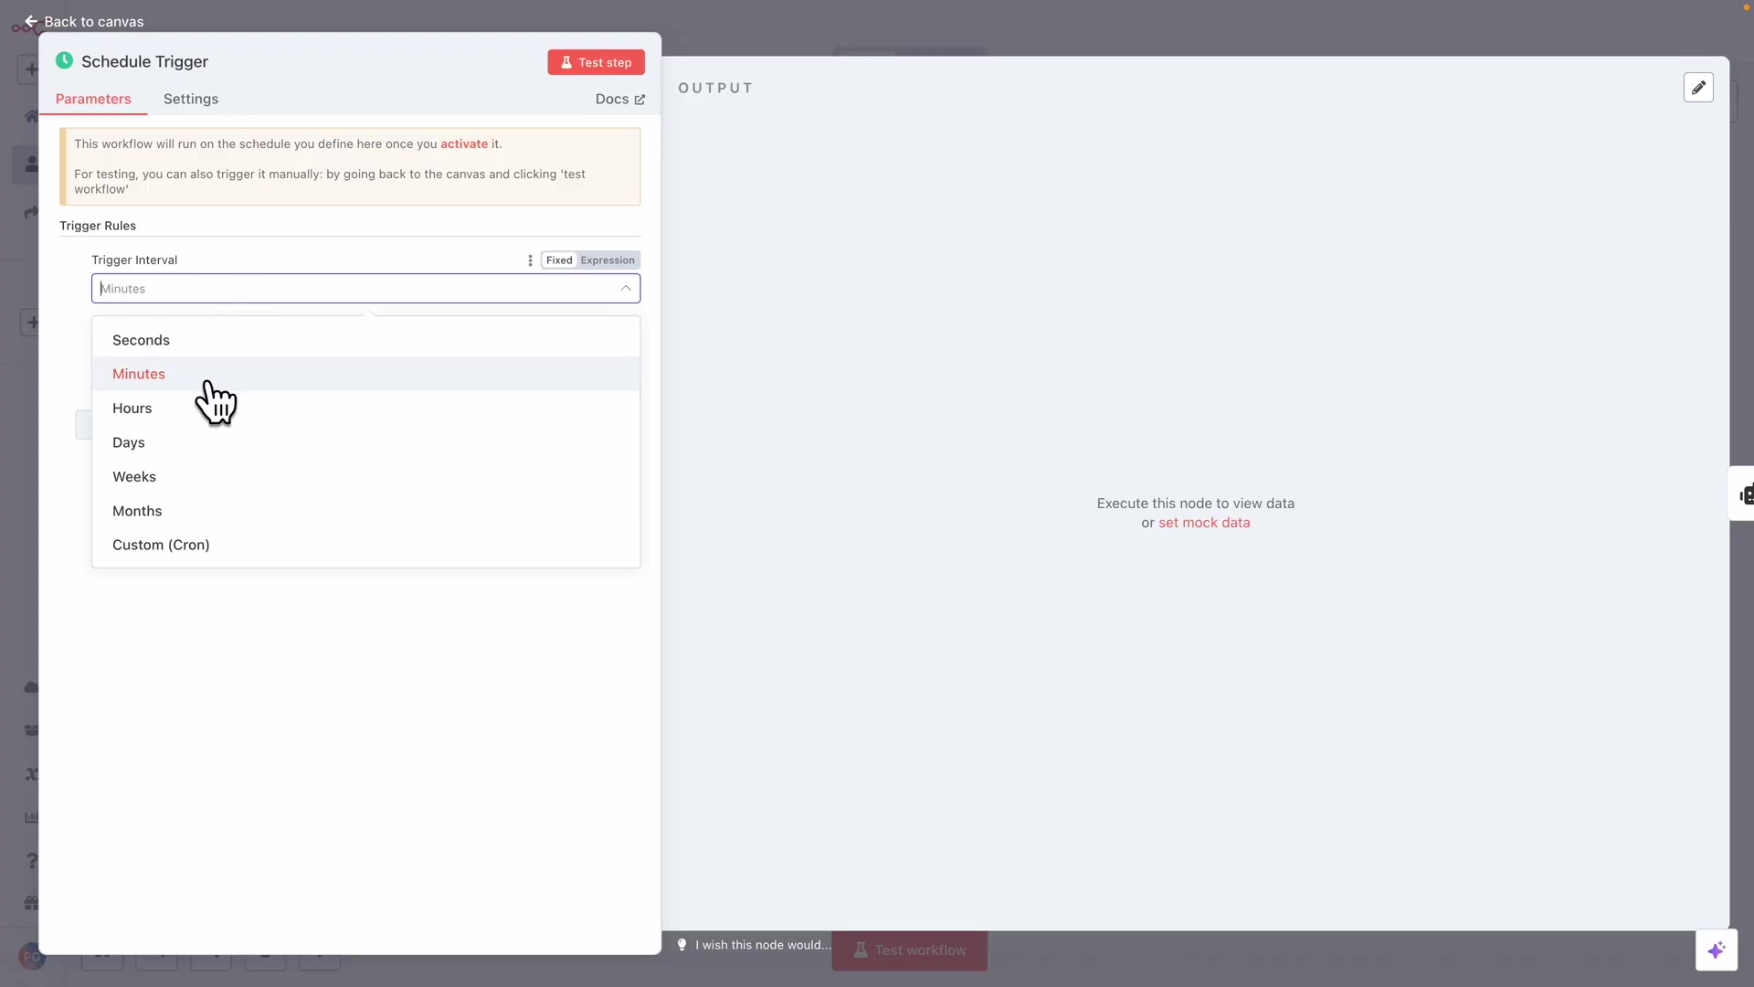Choose Hours in the interval dropdown
This screenshot has width=1754, height=987.
[x=132, y=409]
